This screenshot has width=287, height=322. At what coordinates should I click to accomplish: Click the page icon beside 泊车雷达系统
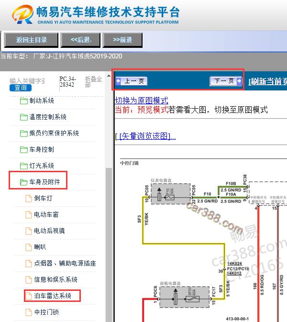pyautogui.click(x=29, y=296)
